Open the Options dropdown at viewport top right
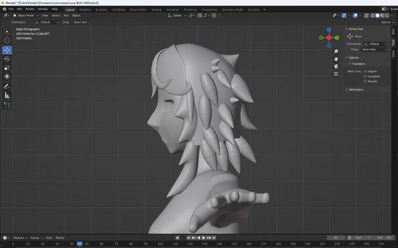 point(387,22)
